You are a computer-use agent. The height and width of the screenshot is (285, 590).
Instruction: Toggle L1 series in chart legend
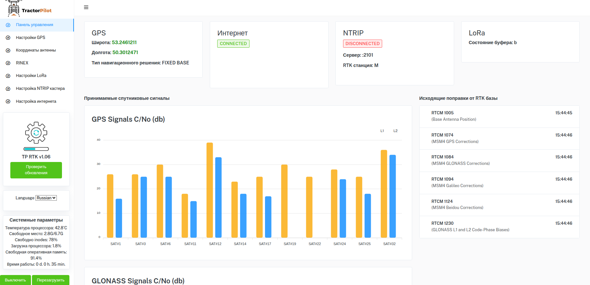[x=382, y=131]
